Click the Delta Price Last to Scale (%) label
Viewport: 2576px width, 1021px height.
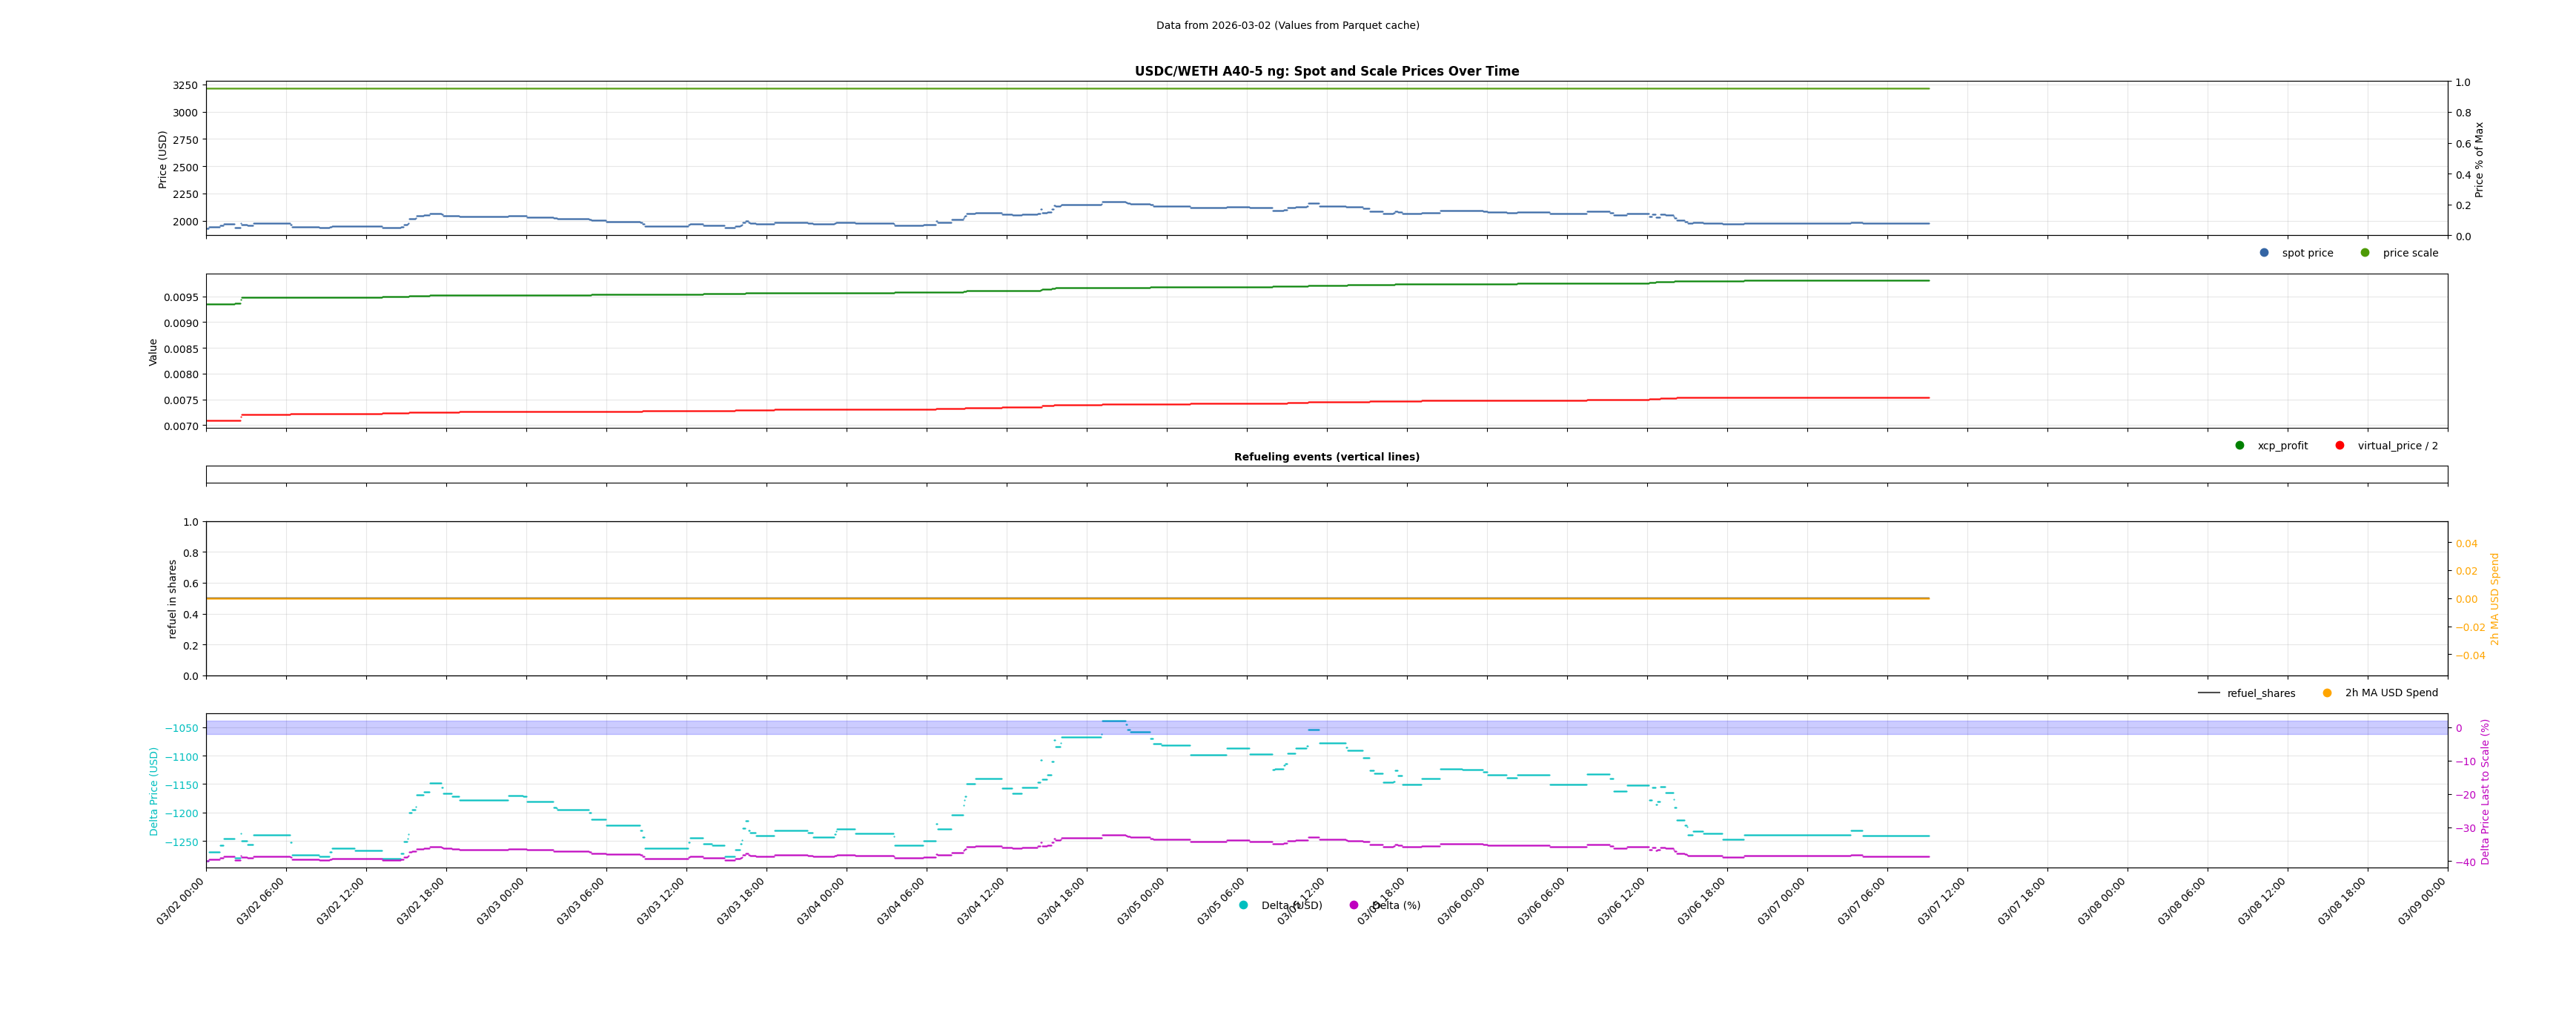click(2485, 791)
